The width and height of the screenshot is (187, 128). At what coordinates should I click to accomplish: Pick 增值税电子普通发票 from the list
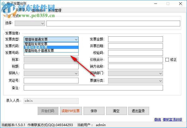tap(51, 51)
